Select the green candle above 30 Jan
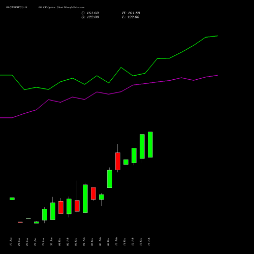The width and height of the screenshot is (254, 254). click(53, 211)
